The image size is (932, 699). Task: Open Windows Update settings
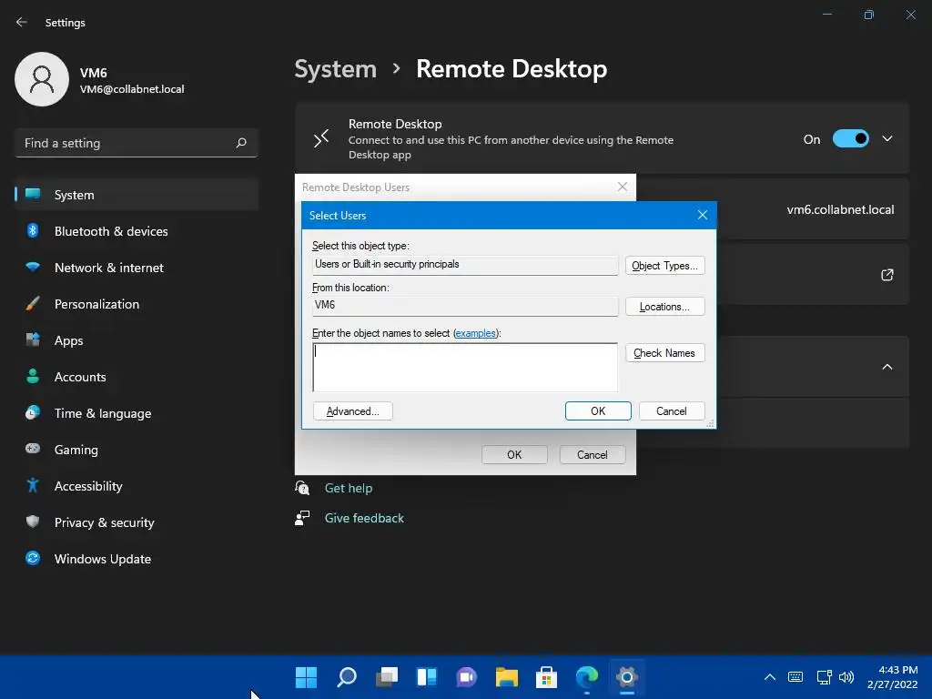[137, 559]
